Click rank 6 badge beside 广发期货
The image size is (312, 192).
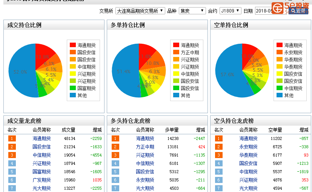coord(12,180)
